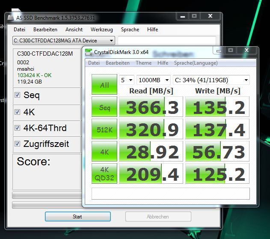The width and height of the screenshot is (270, 239).
Task: Click the 512K write value 137.4
Action: coord(217,129)
